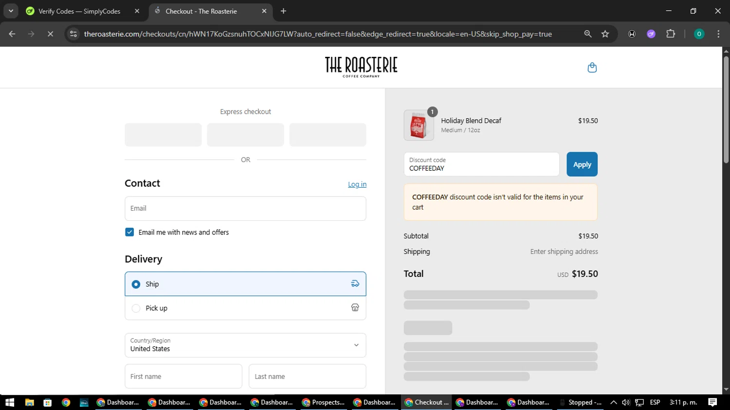Open the Windows Start menu
This screenshot has width=730, height=410.
[10, 402]
